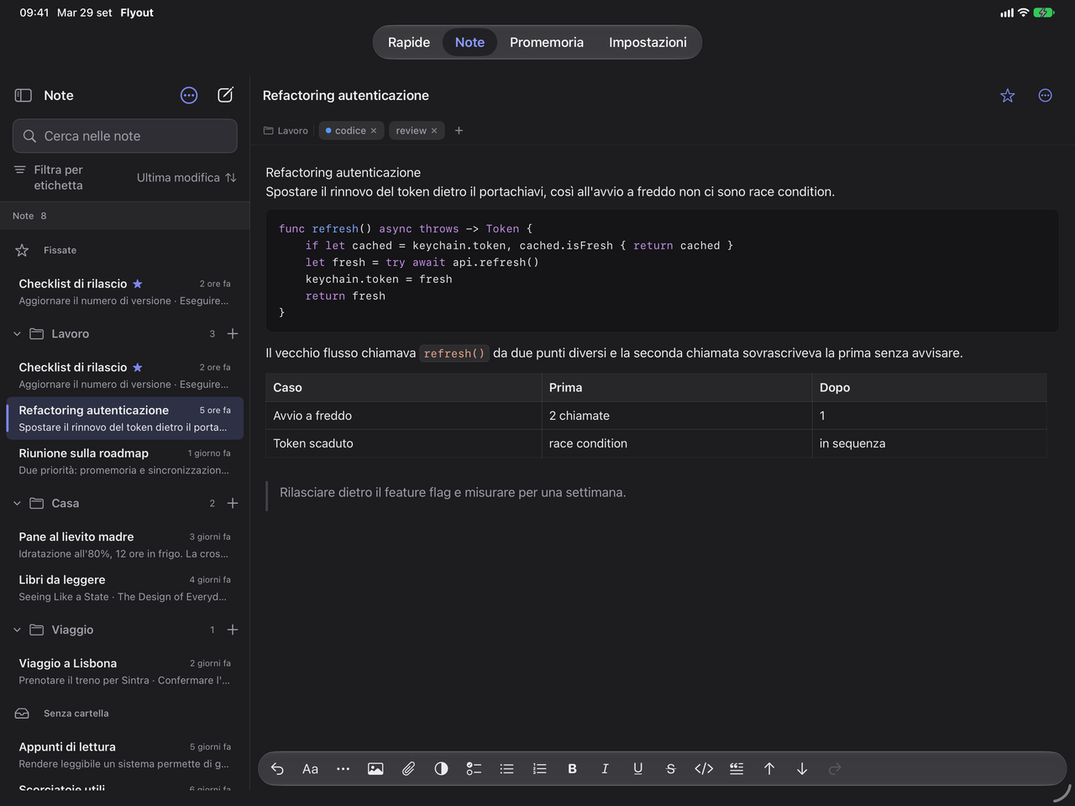1075x806 pixels.
Task: Open the Impostazioni tab
Action: click(648, 42)
